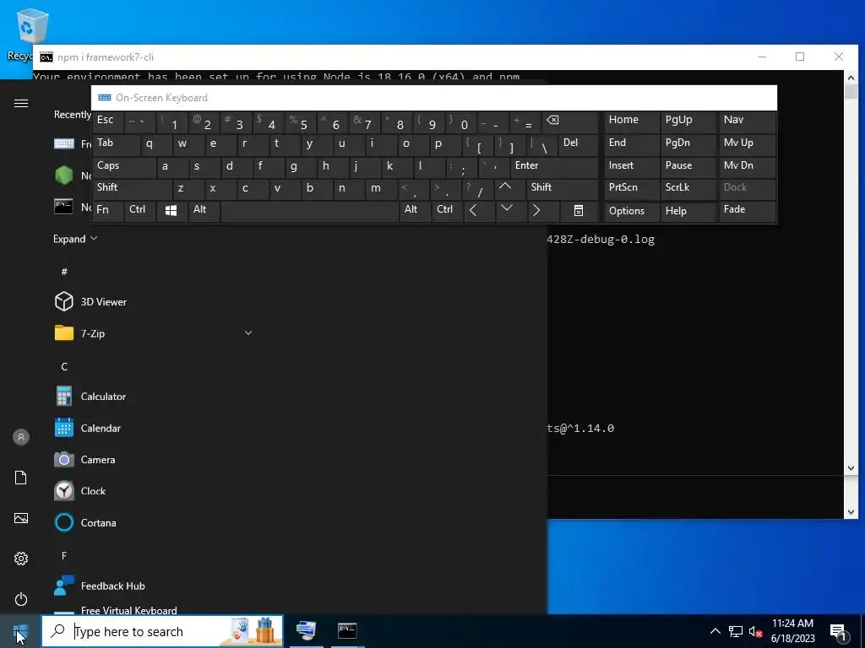Screen dimensions: 865x648
Task: Show hidden system tray icons
Action: click(715, 631)
